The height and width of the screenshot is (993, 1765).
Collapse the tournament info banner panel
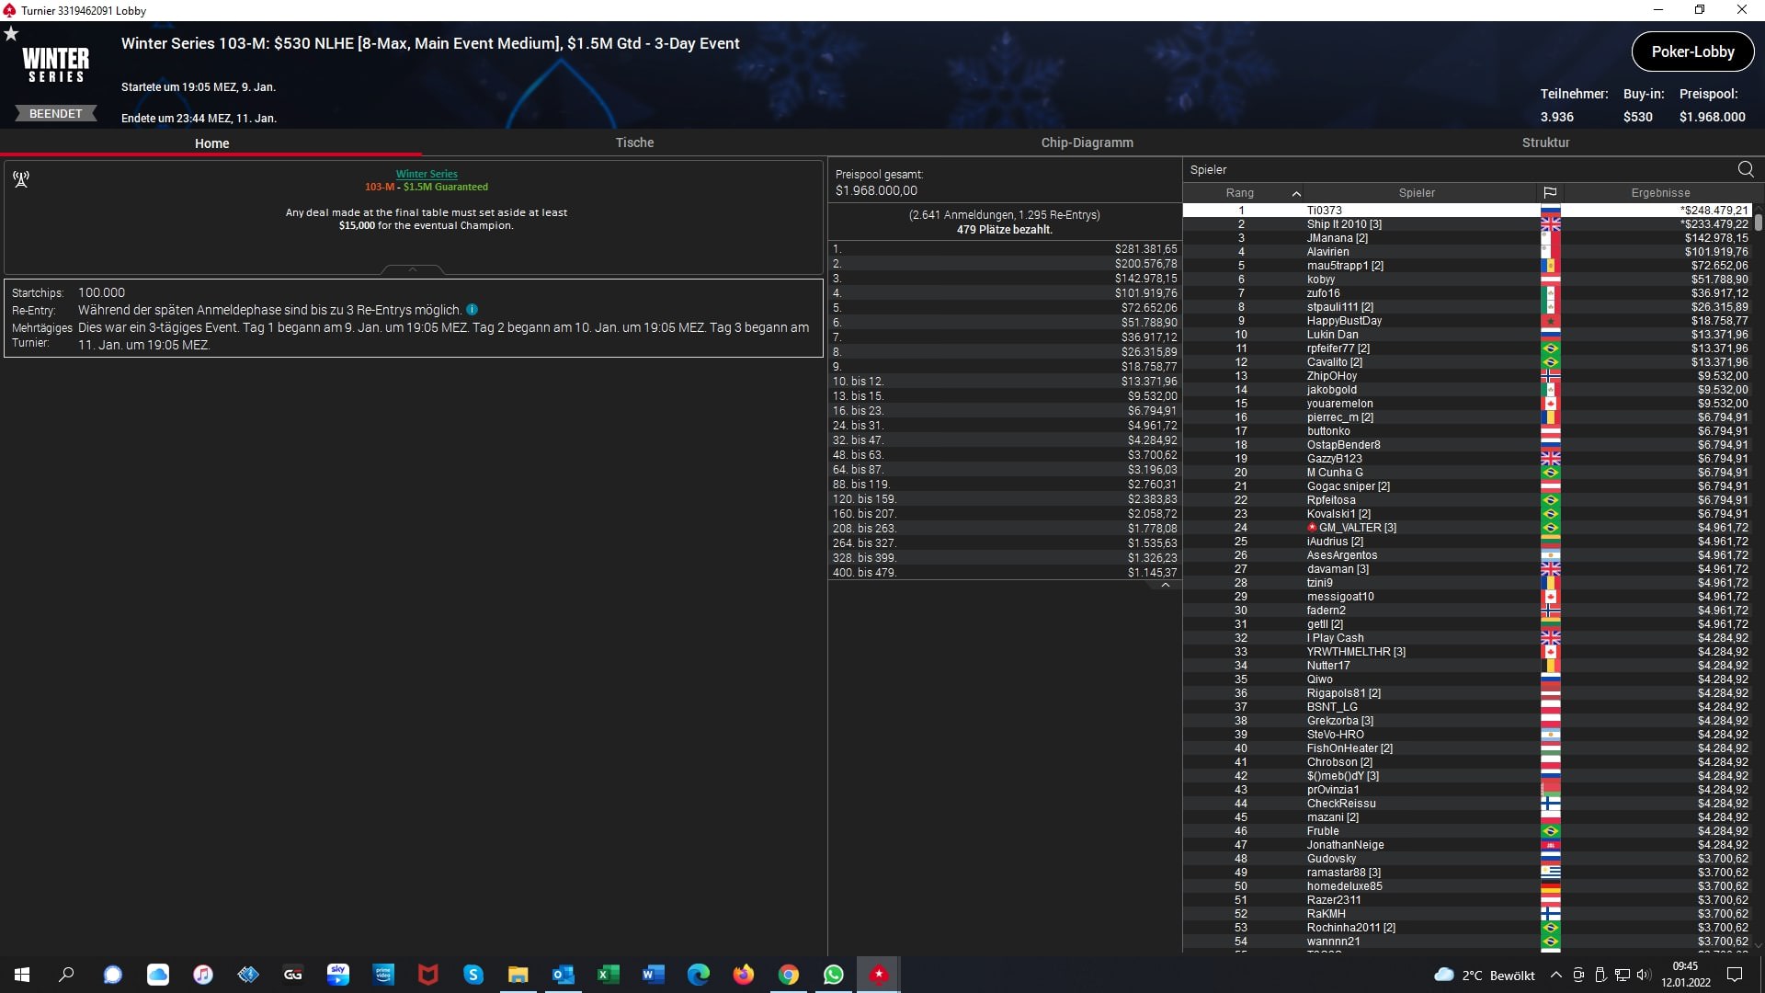tap(412, 269)
